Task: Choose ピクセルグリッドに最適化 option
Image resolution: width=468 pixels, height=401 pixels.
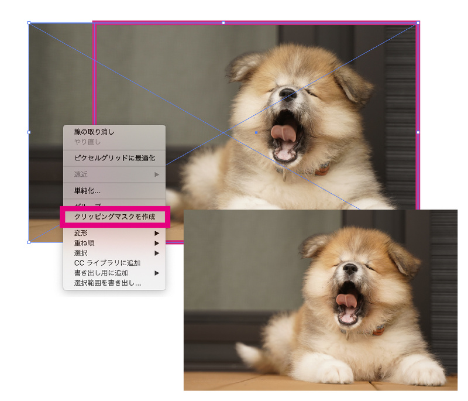Action: (x=114, y=158)
